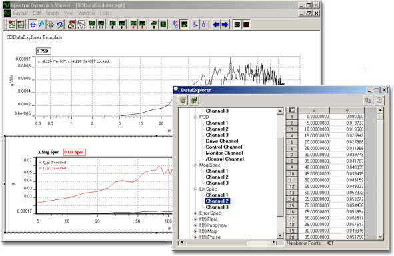
Task: Click the x column header in data table
Action: point(314,110)
